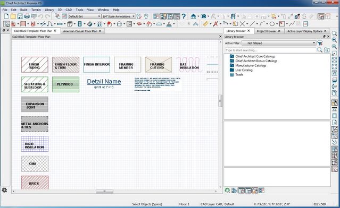Save the plan using the floppy disk icon
Viewport: 340px width, 208px height.
coord(20,16)
